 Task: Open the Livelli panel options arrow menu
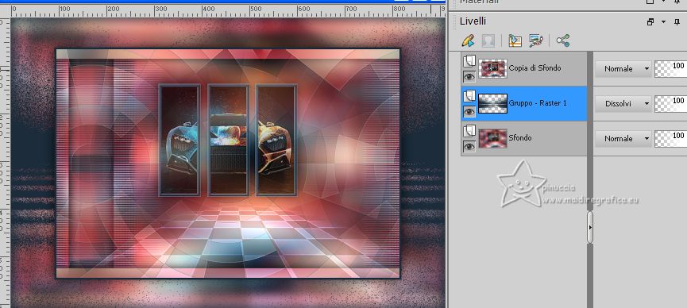click(664, 22)
